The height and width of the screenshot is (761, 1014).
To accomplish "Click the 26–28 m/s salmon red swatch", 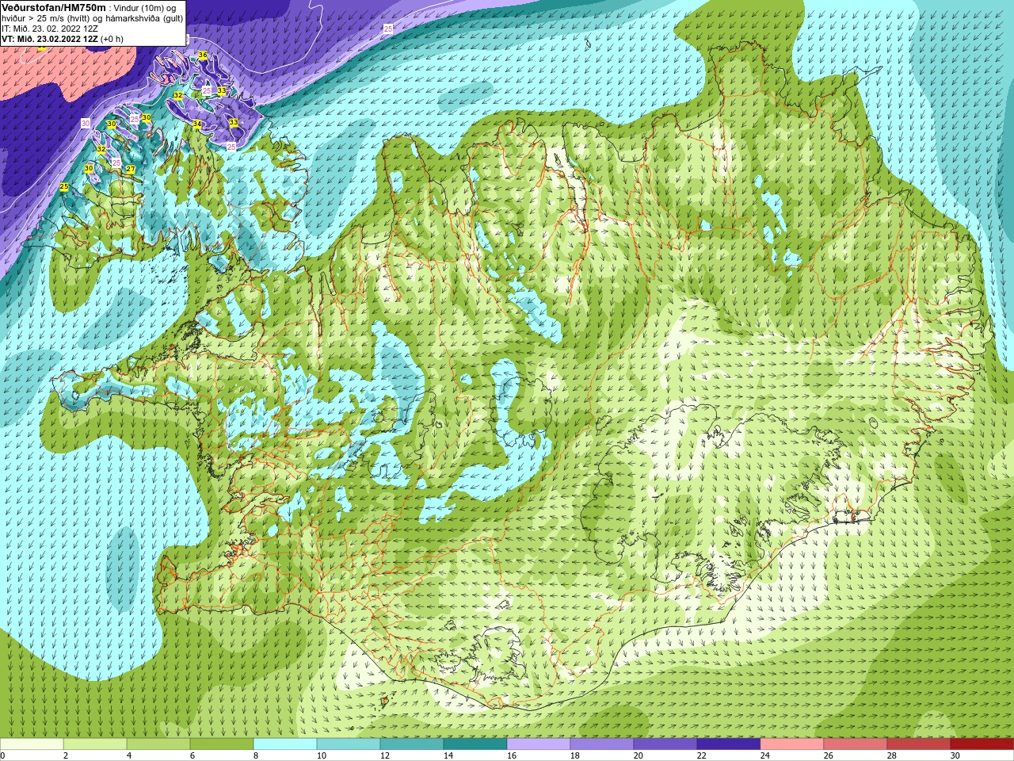I will coord(856,744).
